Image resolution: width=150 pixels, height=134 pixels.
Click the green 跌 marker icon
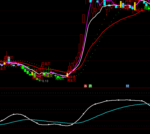point(90,86)
